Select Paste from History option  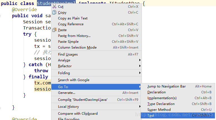74,36
